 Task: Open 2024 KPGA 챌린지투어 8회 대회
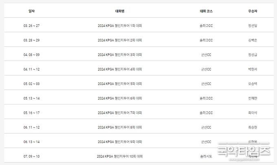(x=120, y=127)
